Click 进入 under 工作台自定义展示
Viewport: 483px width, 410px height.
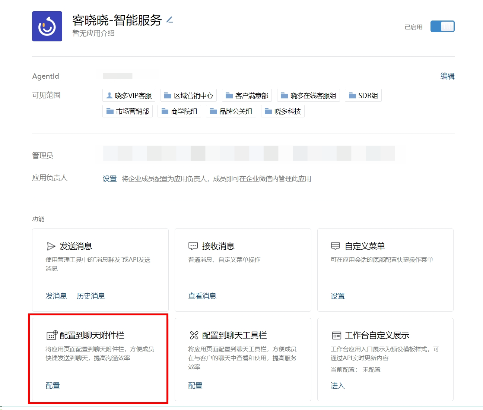338,385
